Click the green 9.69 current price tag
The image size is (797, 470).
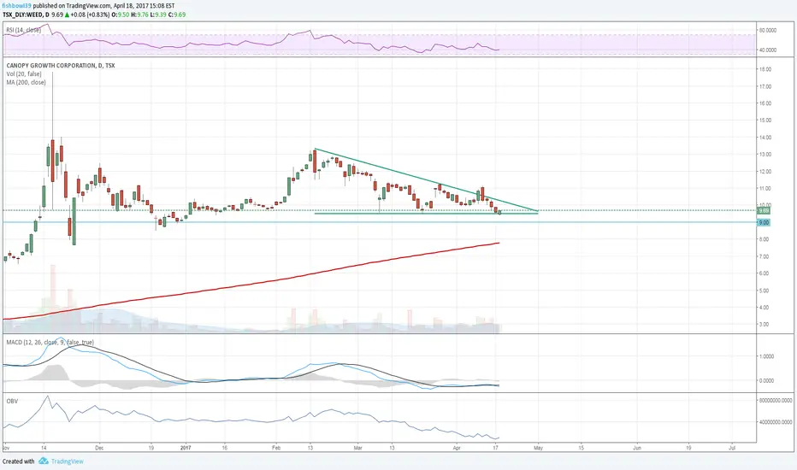pyautogui.click(x=764, y=210)
